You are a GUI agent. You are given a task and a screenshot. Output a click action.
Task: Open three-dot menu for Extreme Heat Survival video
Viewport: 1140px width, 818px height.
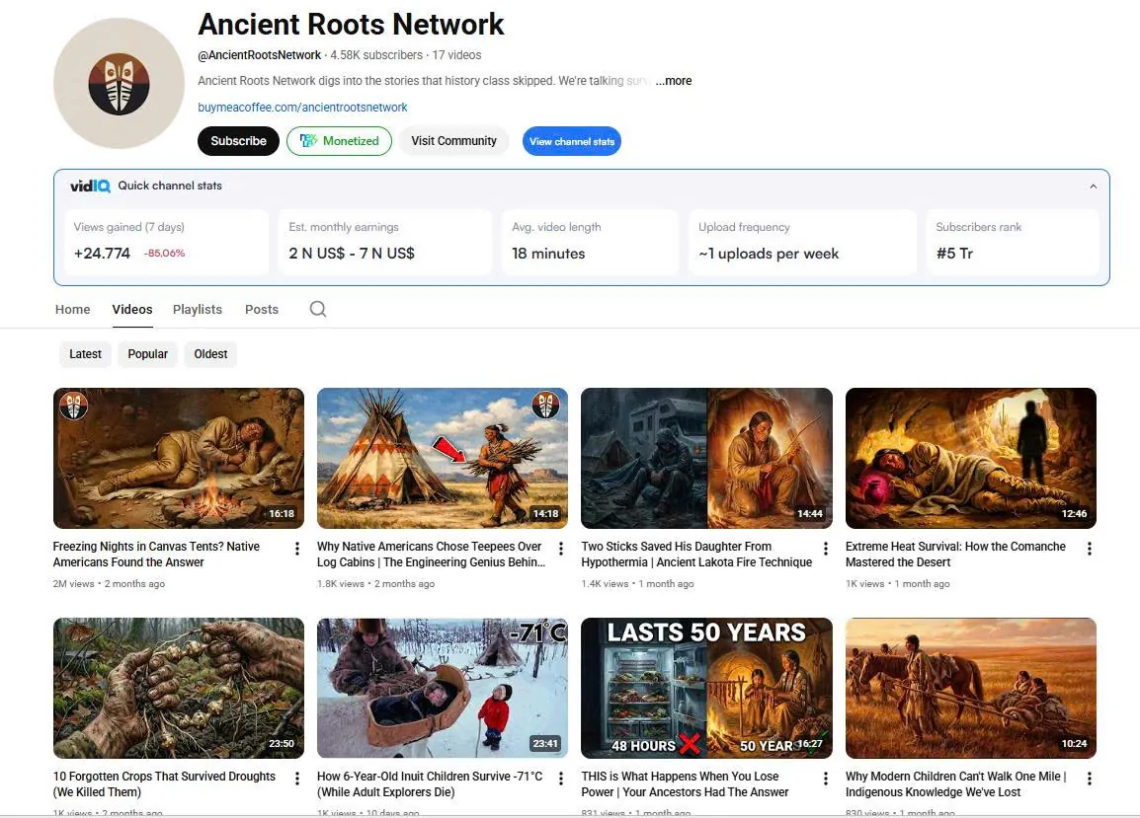[x=1089, y=549]
